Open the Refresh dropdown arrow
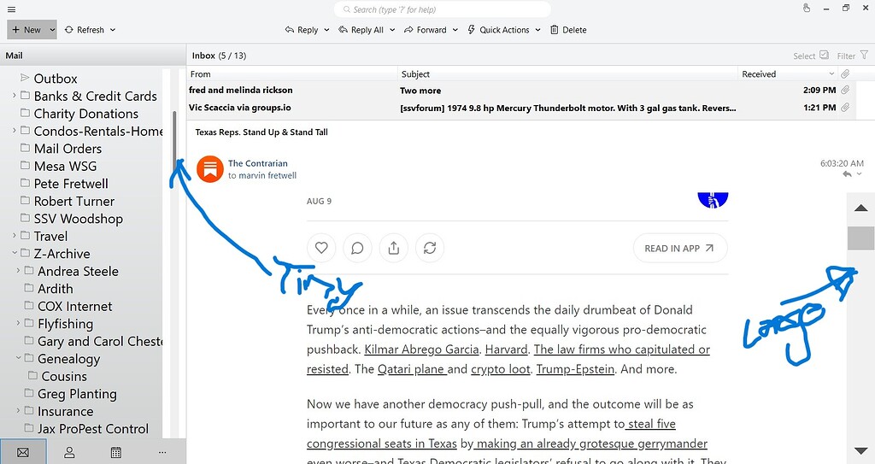 [112, 30]
